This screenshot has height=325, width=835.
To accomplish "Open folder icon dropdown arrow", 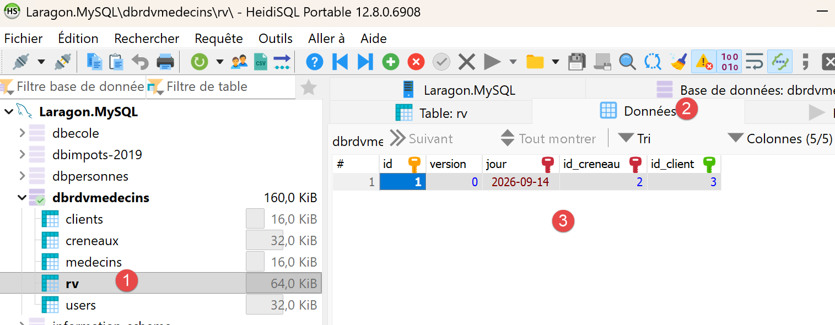I will [x=556, y=61].
